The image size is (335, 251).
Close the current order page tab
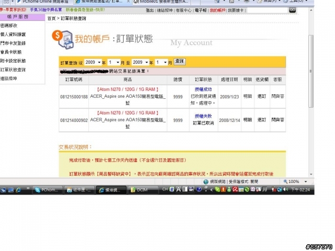coord(128,2)
